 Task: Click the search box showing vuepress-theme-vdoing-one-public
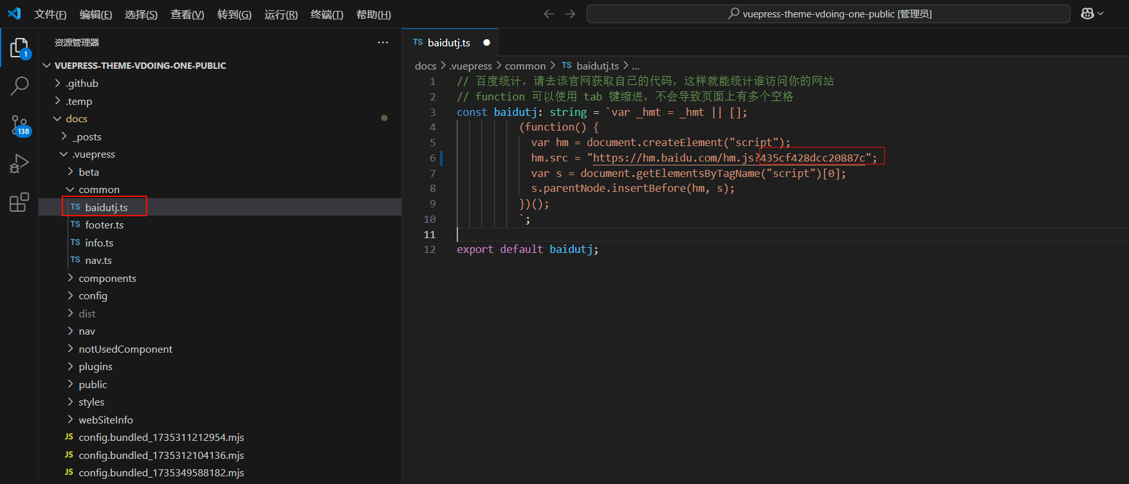(x=829, y=14)
